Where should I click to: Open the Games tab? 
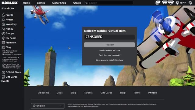click(x=41, y=3)
